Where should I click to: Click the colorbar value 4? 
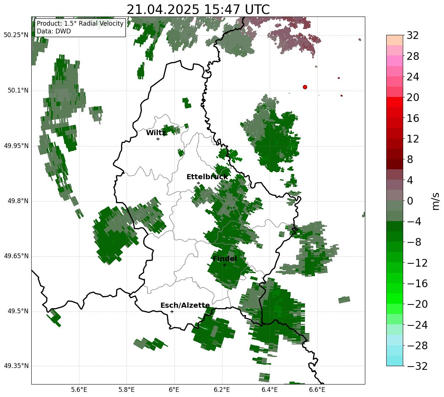(x=410, y=180)
